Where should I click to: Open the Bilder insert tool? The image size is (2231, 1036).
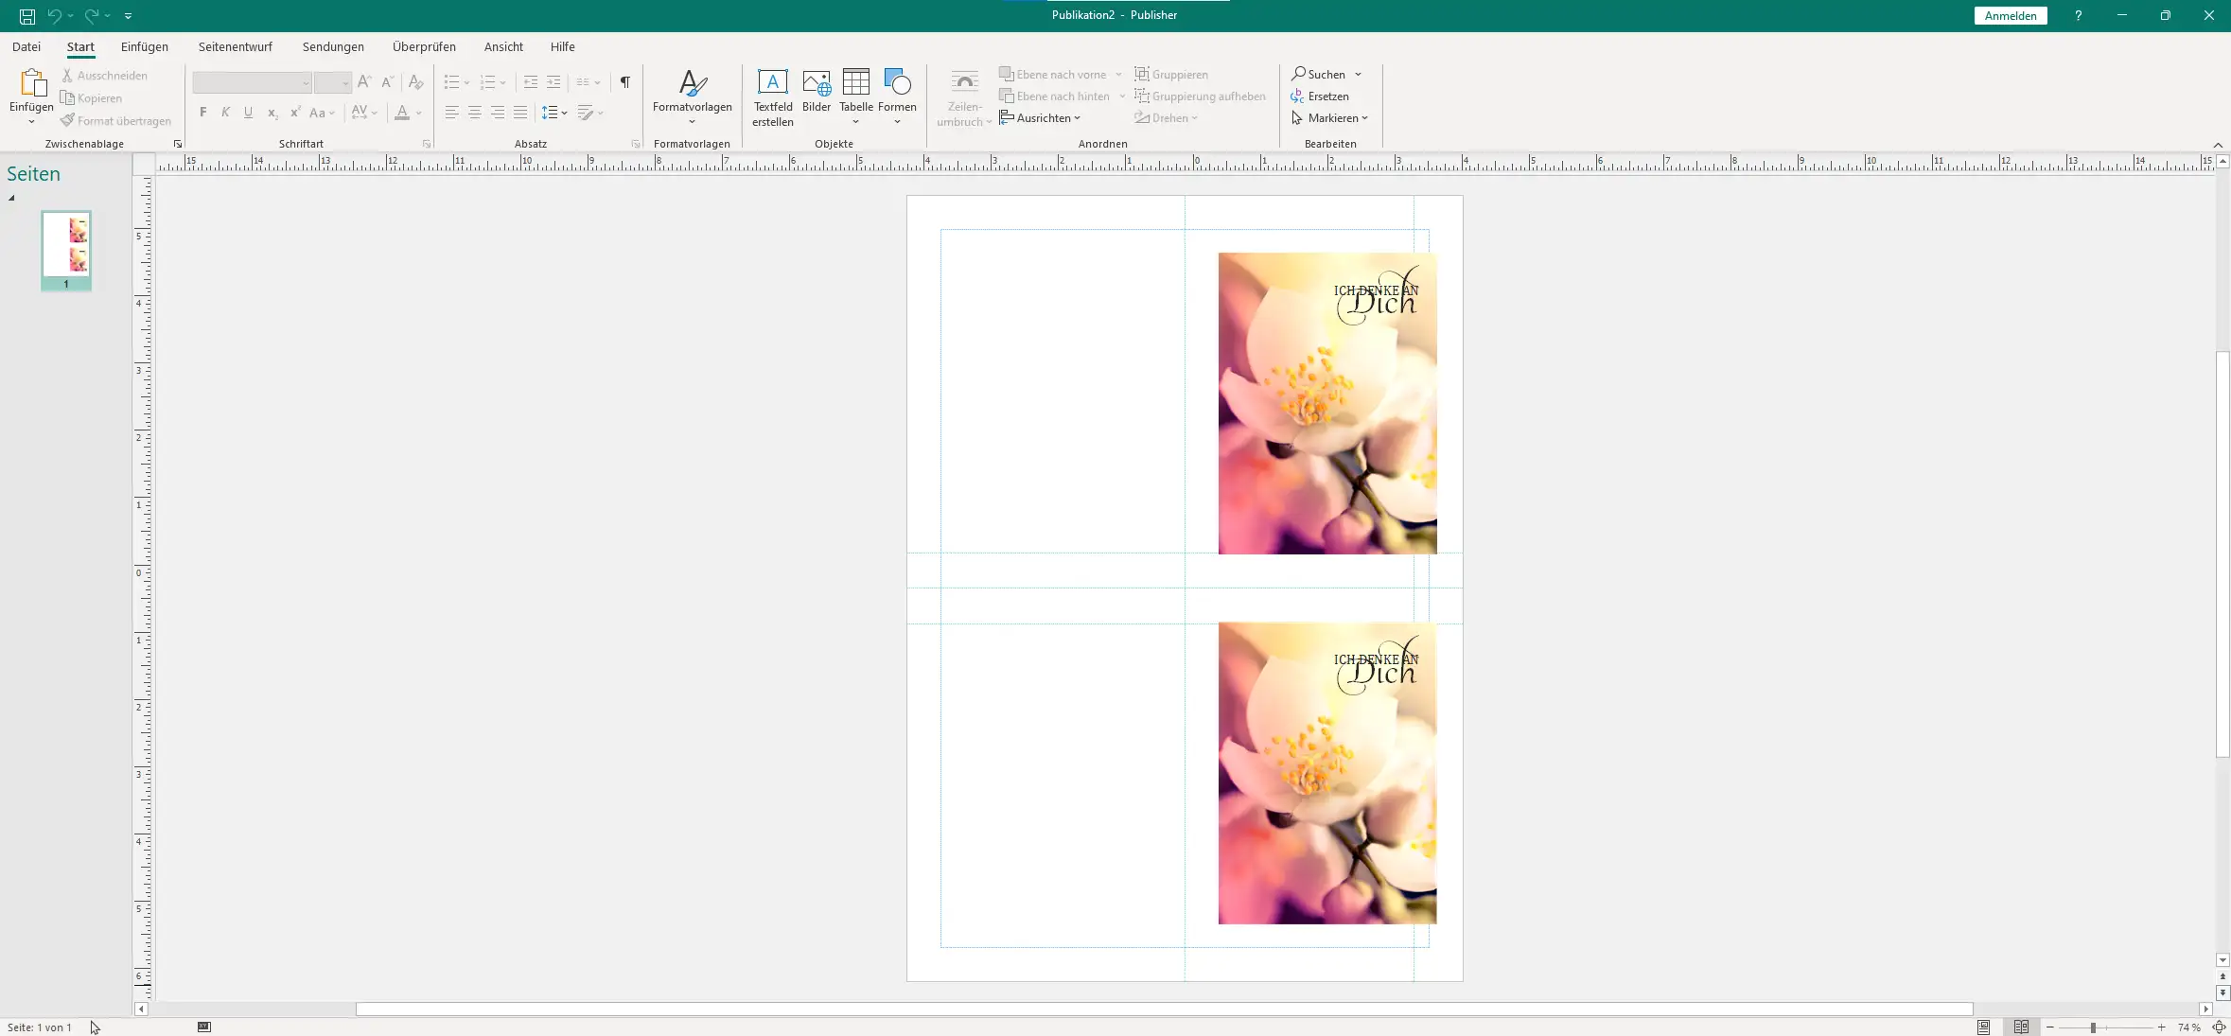(816, 83)
